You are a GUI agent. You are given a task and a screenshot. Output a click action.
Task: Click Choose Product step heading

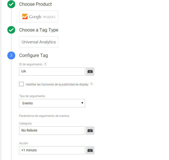pos(36,4)
